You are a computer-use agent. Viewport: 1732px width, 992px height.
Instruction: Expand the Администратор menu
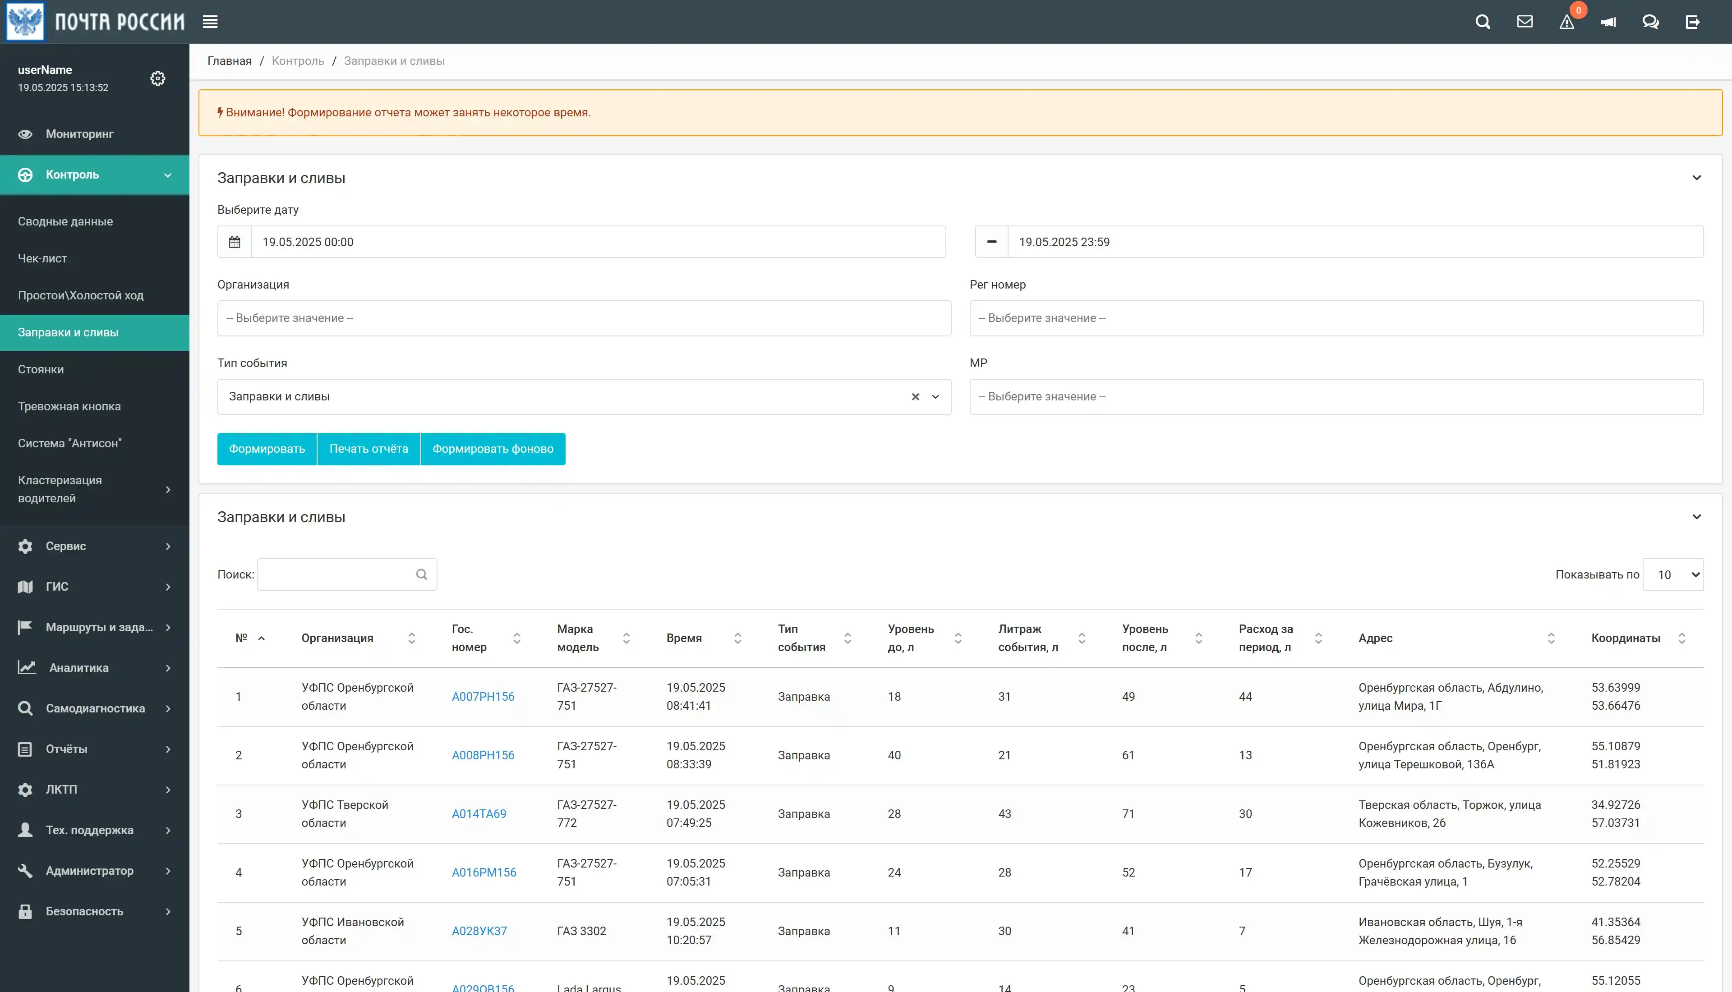[95, 871]
